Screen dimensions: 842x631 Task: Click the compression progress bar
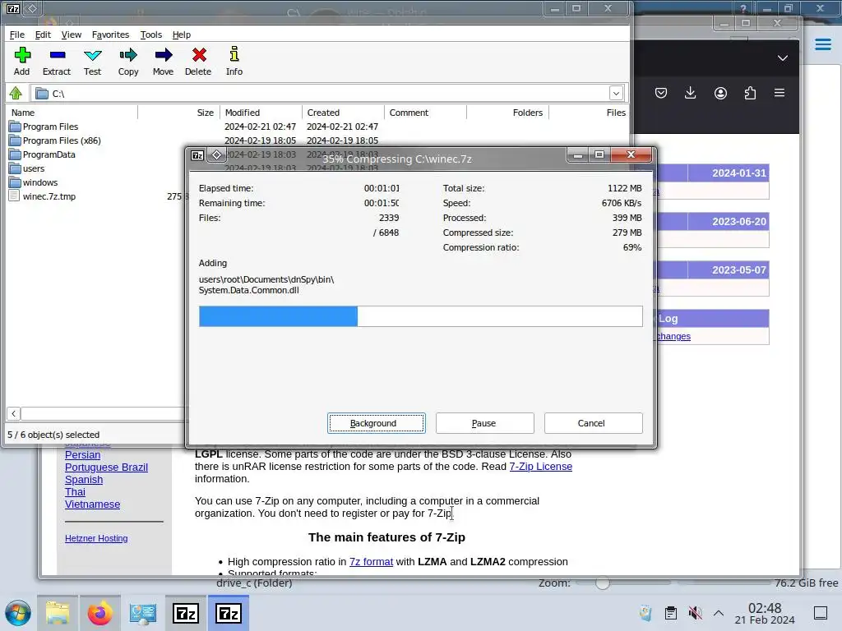click(x=420, y=316)
